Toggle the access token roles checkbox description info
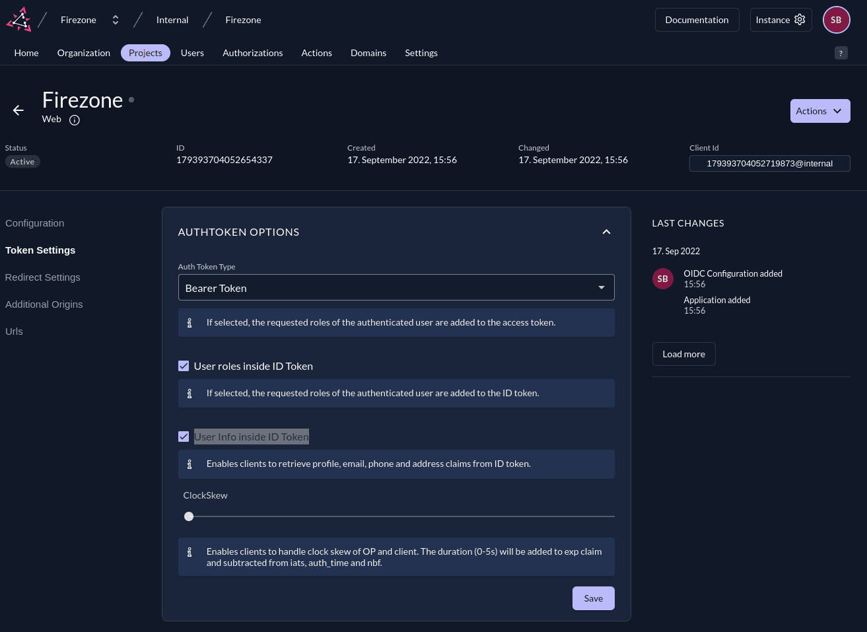 190,322
